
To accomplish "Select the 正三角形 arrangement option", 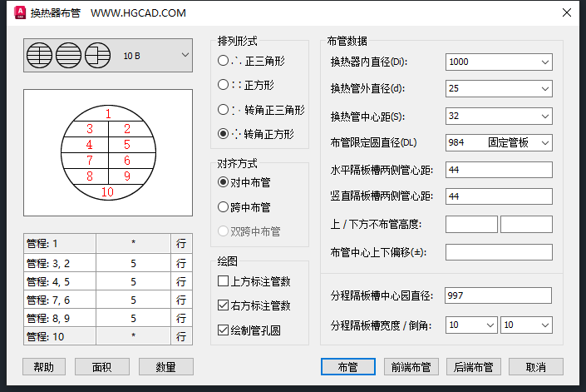I will point(223,61).
